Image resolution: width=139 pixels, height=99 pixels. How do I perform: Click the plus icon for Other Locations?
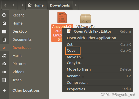click(4, 90)
